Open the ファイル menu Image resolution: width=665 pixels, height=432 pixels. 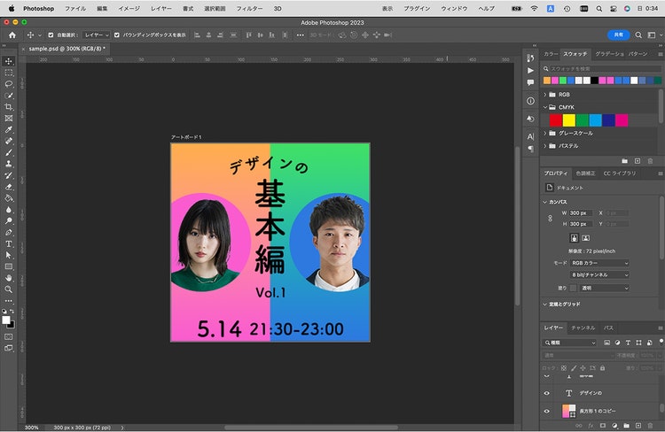(x=75, y=9)
